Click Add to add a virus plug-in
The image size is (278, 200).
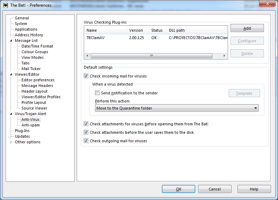[x=247, y=28]
